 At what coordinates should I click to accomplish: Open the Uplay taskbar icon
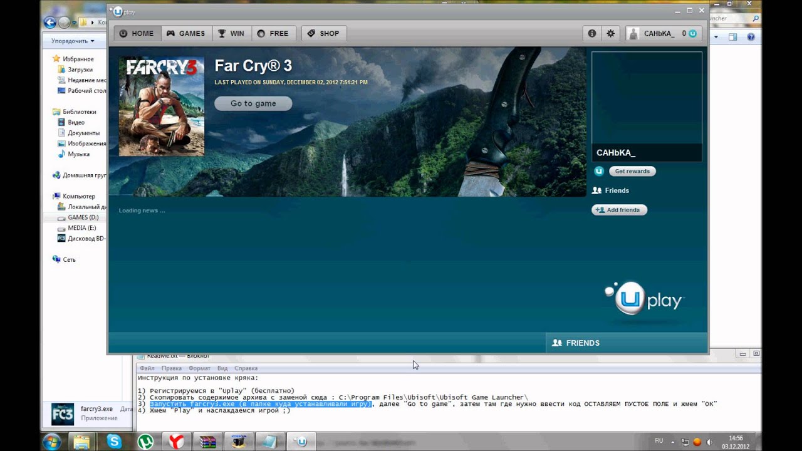(x=301, y=442)
